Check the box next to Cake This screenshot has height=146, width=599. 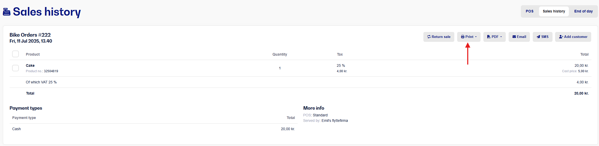click(x=16, y=68)
